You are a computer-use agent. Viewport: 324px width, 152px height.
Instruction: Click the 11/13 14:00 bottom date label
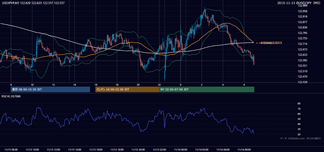[x=75, y=150]
